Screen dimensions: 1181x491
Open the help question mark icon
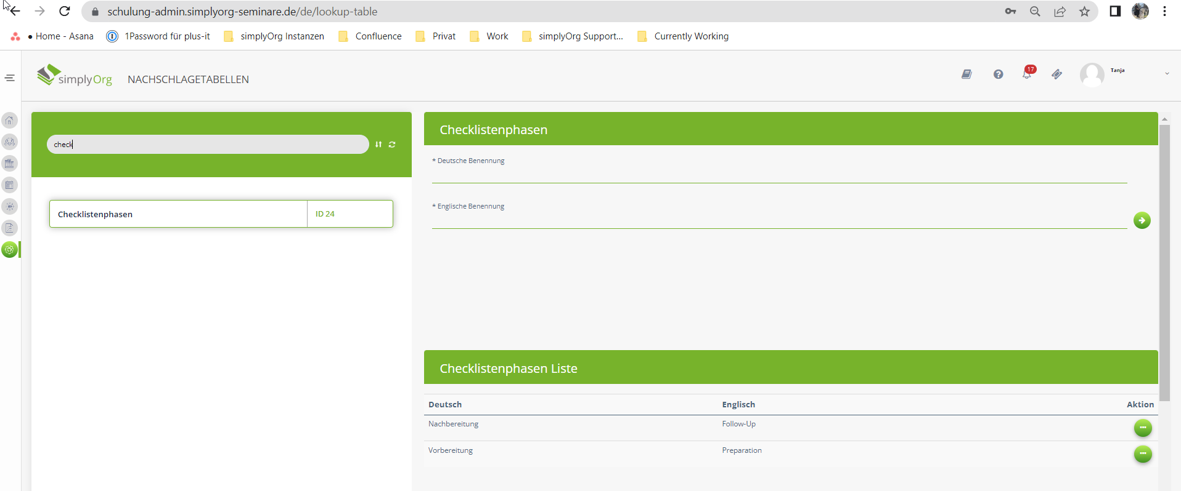point(998,74)
